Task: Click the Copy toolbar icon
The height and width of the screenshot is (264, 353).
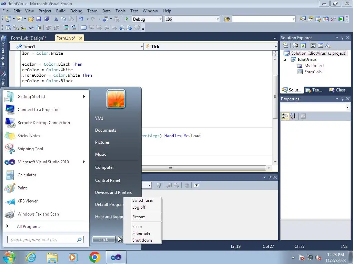Action: click(64, 19)
